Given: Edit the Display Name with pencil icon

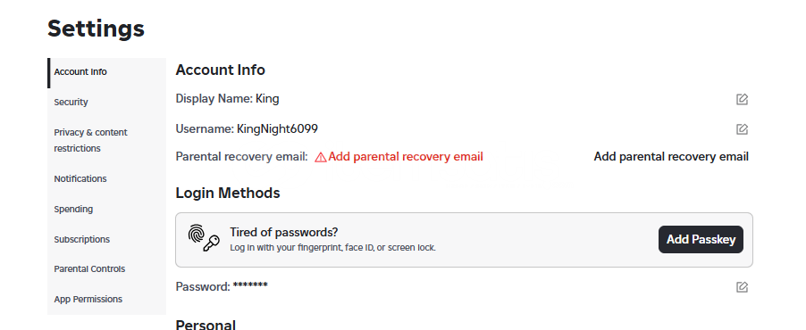Looking at the screenshot, I should coord(742,99).
